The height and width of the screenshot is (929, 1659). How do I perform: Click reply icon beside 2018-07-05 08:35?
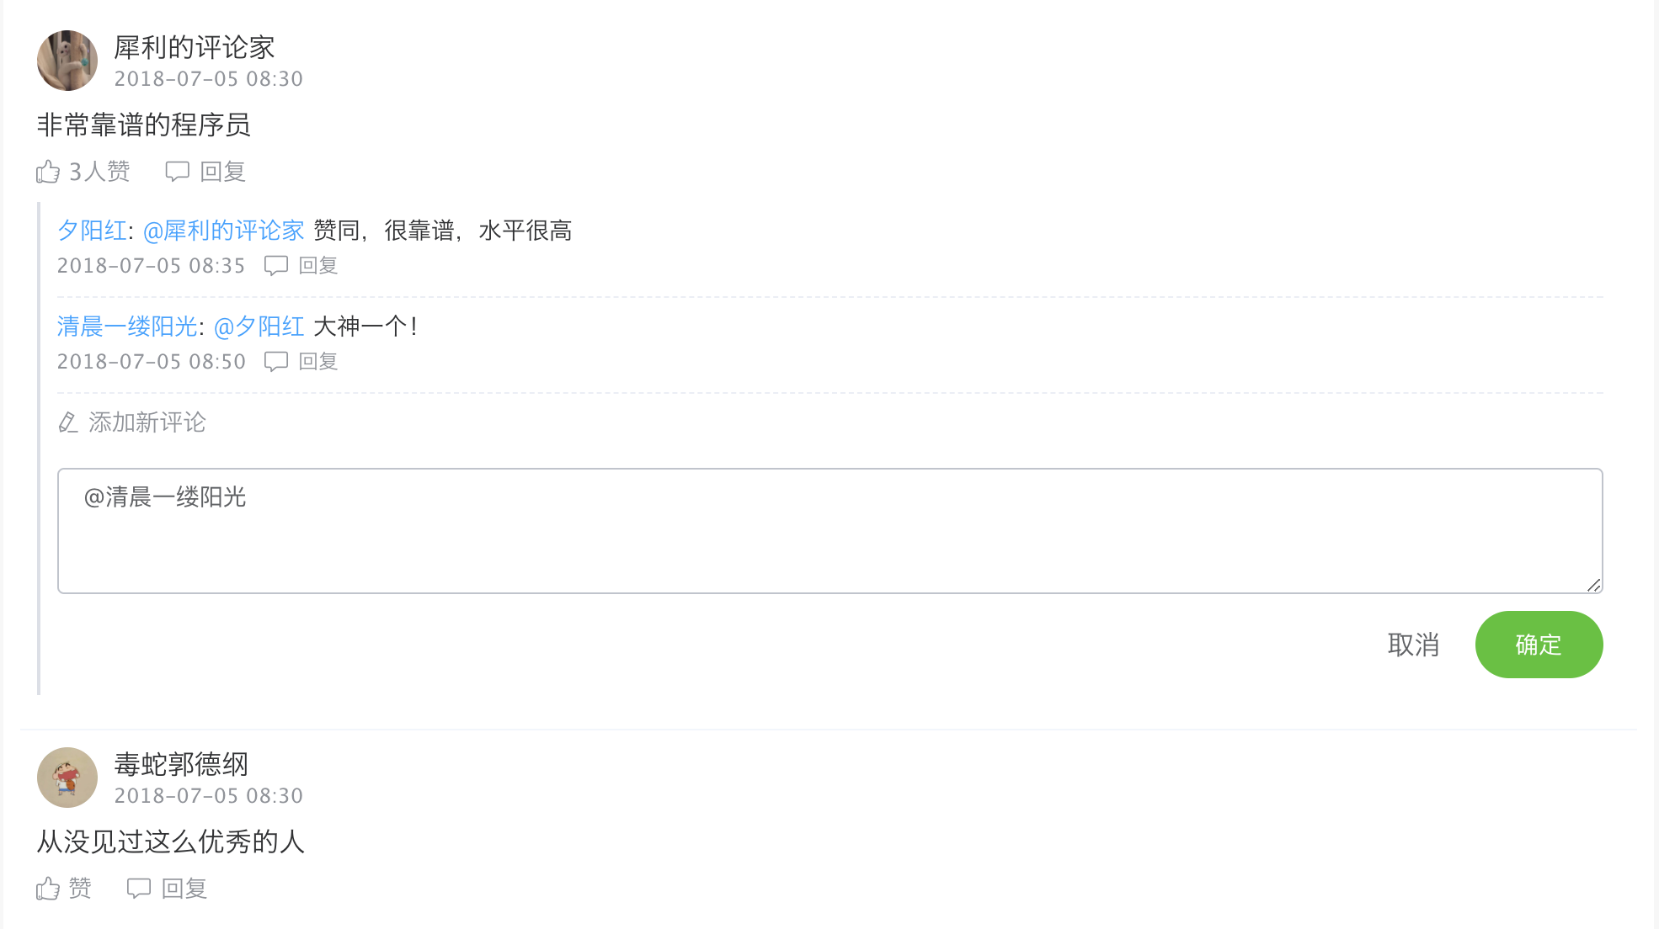tap(276, 266)
